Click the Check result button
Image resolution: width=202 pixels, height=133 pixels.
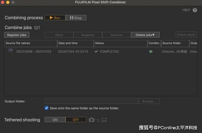(186, 35)
